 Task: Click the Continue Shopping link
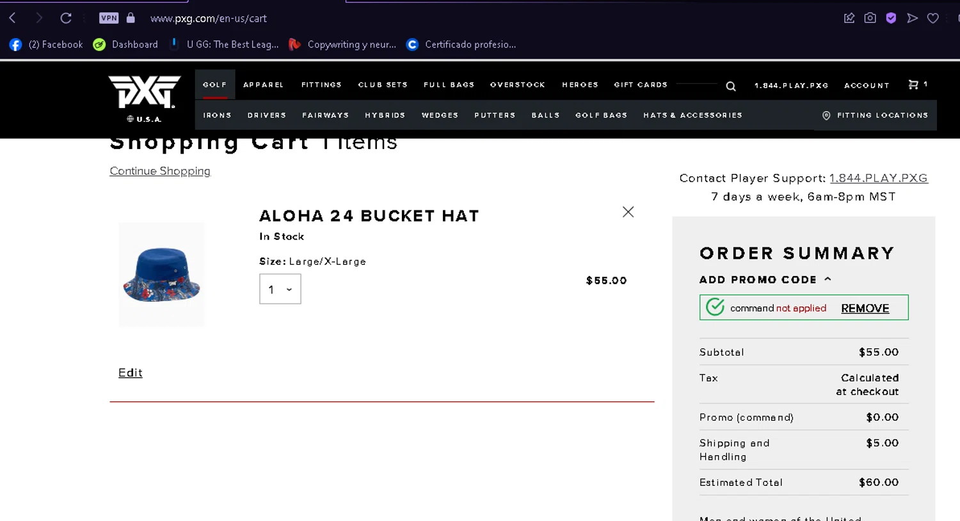[160, 171]
